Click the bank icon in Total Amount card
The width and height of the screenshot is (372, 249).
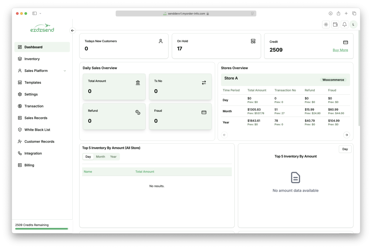pyautogui.click(x=138, y=83)
